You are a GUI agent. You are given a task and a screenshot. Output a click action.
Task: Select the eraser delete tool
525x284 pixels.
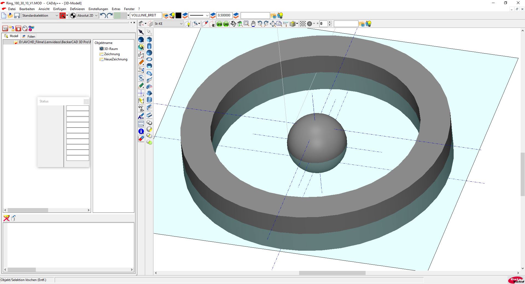[x=141, y=139]
